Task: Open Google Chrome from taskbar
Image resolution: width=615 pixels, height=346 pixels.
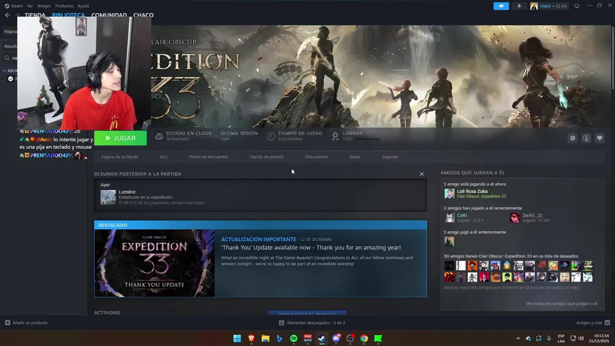Action: (x=364, y=338)
